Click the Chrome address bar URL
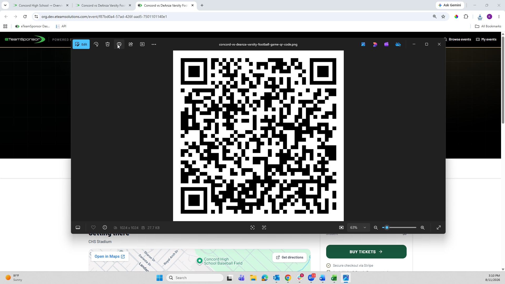This screenshot has width=505, height=284. tap(104, 17)
